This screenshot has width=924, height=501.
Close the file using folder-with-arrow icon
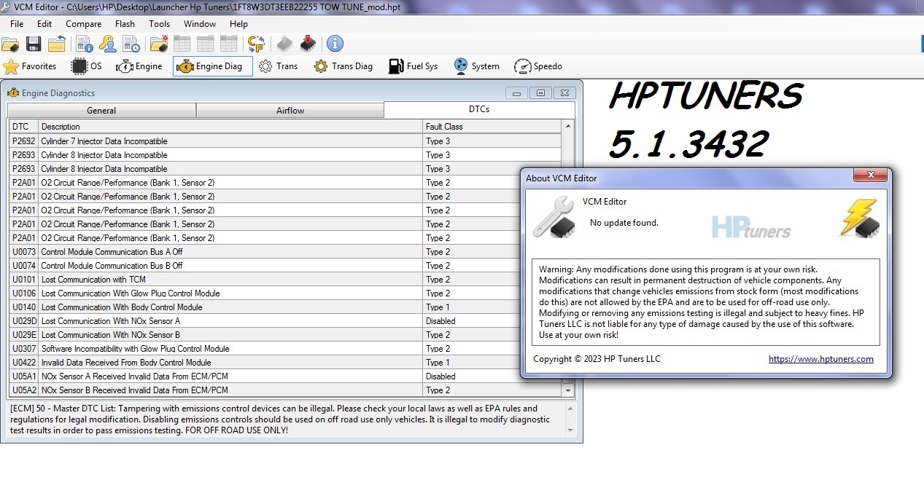click(x=57, y=44)
